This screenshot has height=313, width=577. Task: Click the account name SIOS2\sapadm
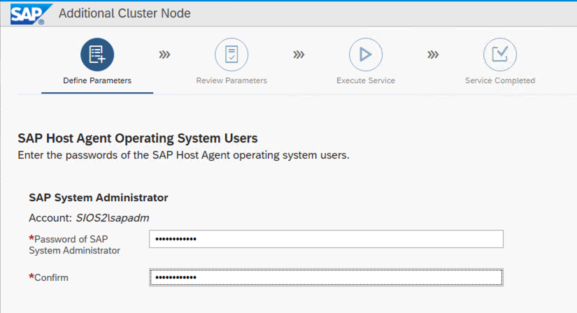tap(113, 218)
